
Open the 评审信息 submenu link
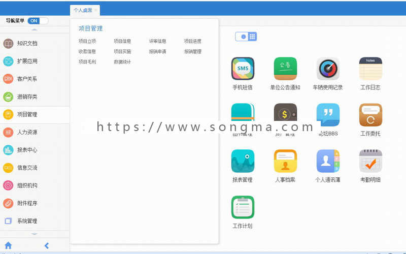click(x=158, y=41)
